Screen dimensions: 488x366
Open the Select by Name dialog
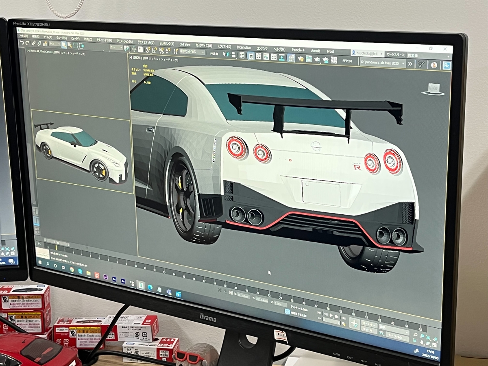click(70, 45)
